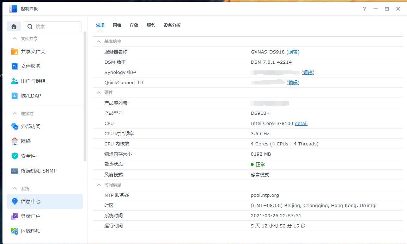Click the CPU detail link

301,124
